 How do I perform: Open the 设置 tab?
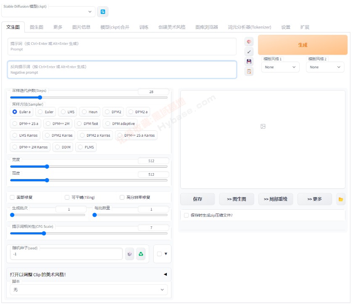point(286,27)
